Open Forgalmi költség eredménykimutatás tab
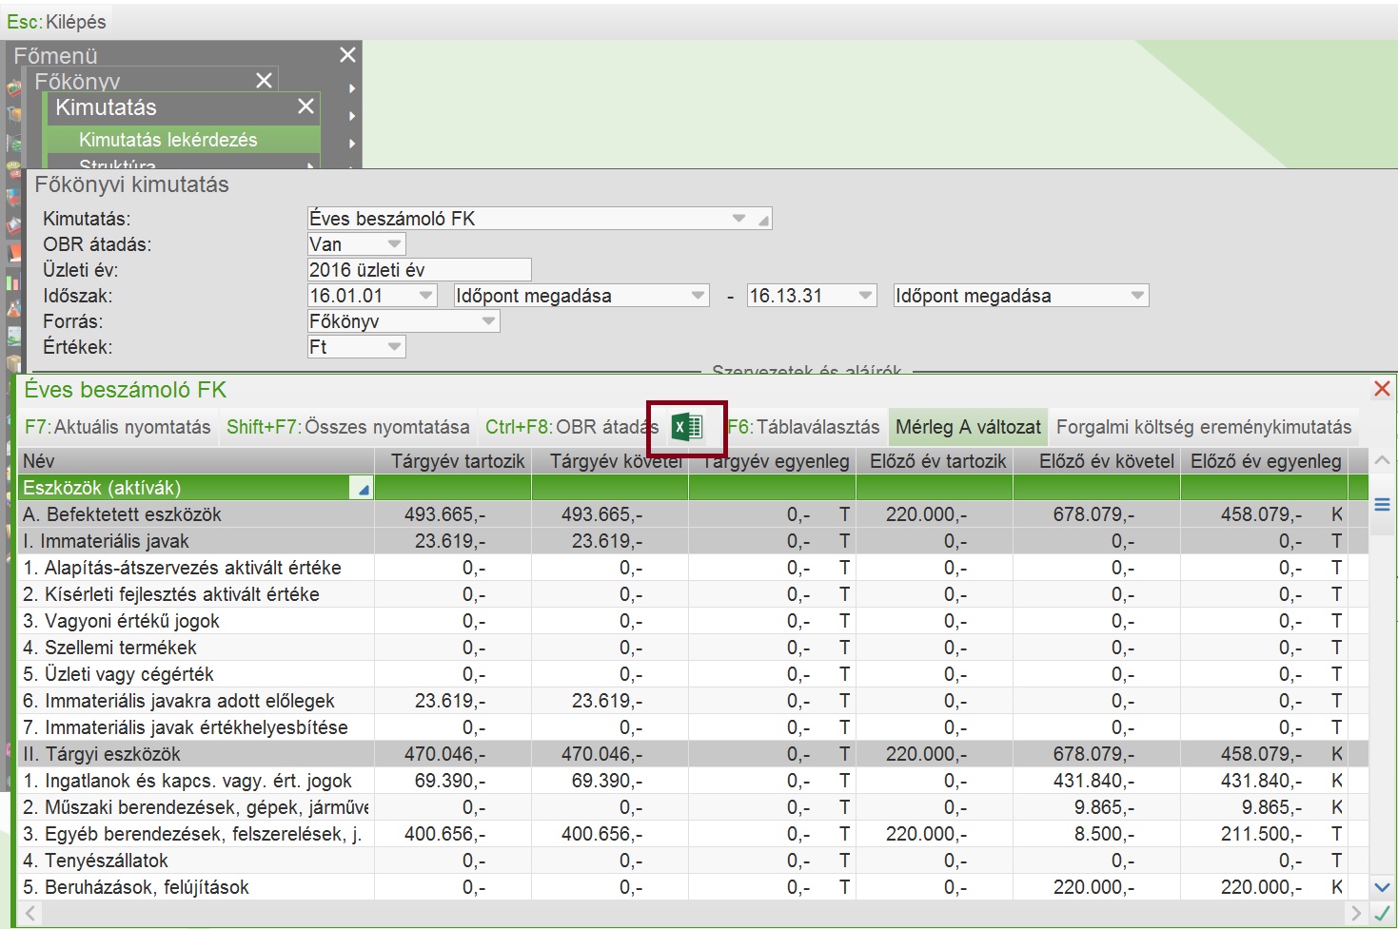Image resolution: width=1398 pixels, height=929 pixels. tap(1203, 427)
